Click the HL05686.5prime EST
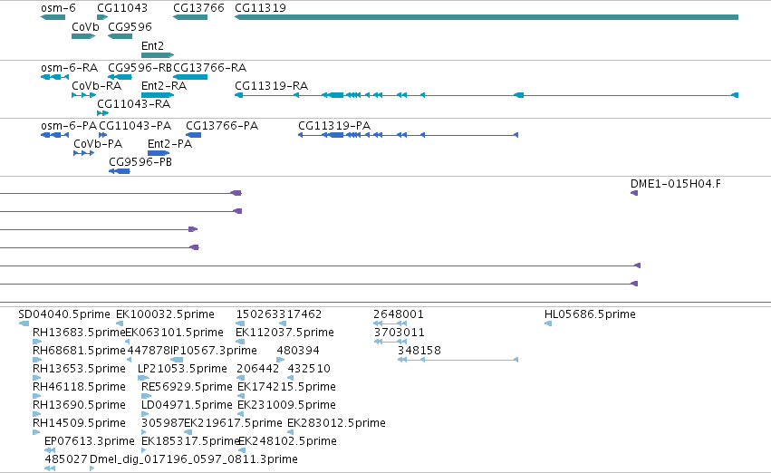Image resolution: width=771 pixels, height=473 pixels. click(548, 323)
